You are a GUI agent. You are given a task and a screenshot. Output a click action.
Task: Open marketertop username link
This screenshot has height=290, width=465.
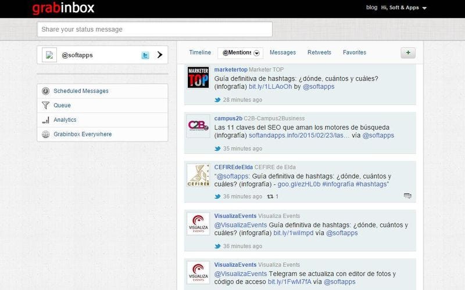pos(231,70)
